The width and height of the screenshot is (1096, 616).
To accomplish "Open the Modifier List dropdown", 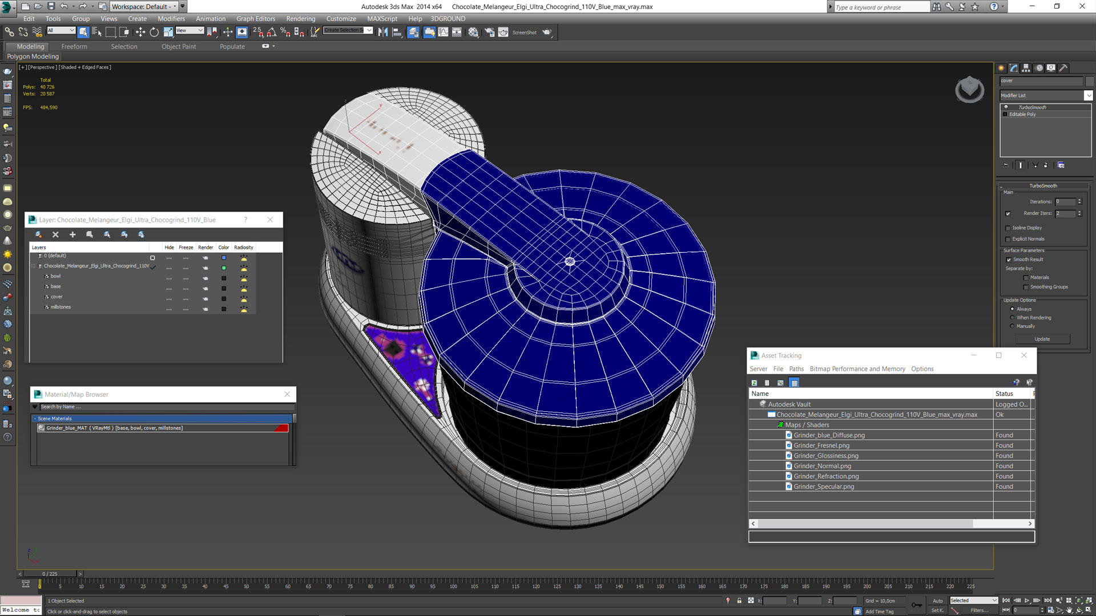I will click(x=1089, y=95).
